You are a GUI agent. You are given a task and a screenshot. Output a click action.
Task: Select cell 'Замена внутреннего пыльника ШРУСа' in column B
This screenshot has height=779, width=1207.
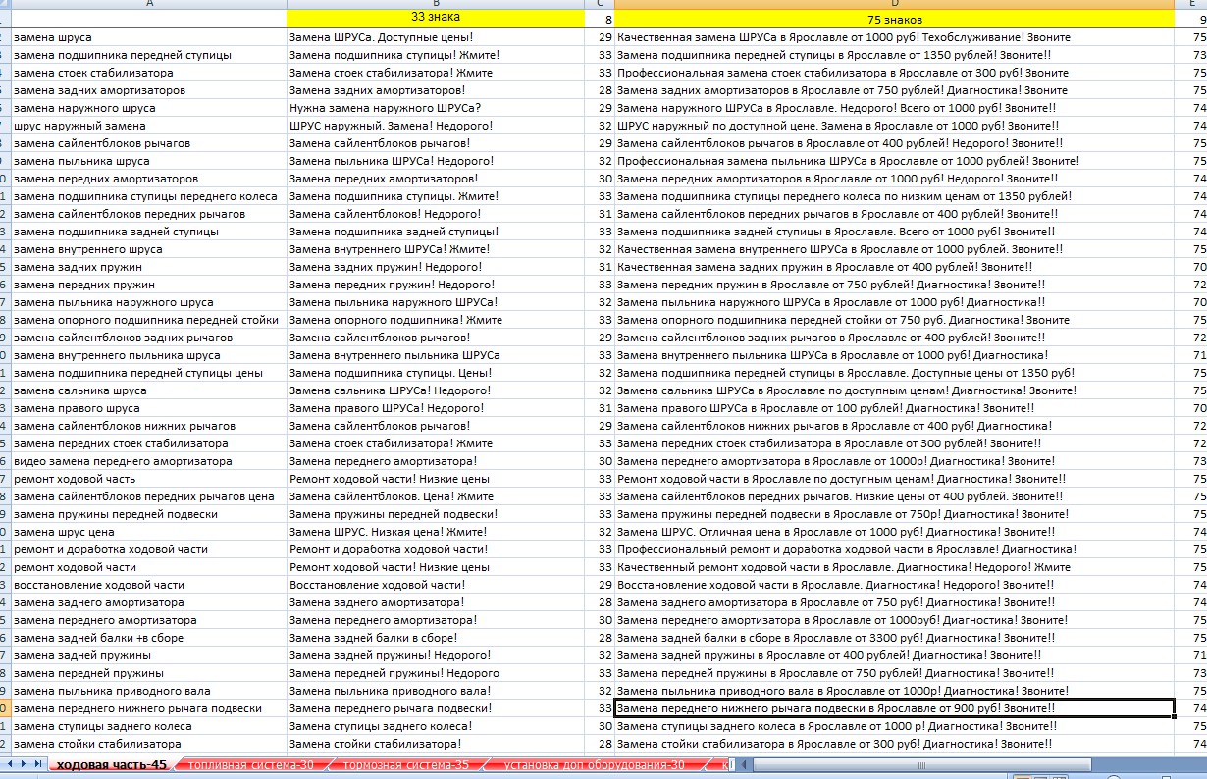434,355
